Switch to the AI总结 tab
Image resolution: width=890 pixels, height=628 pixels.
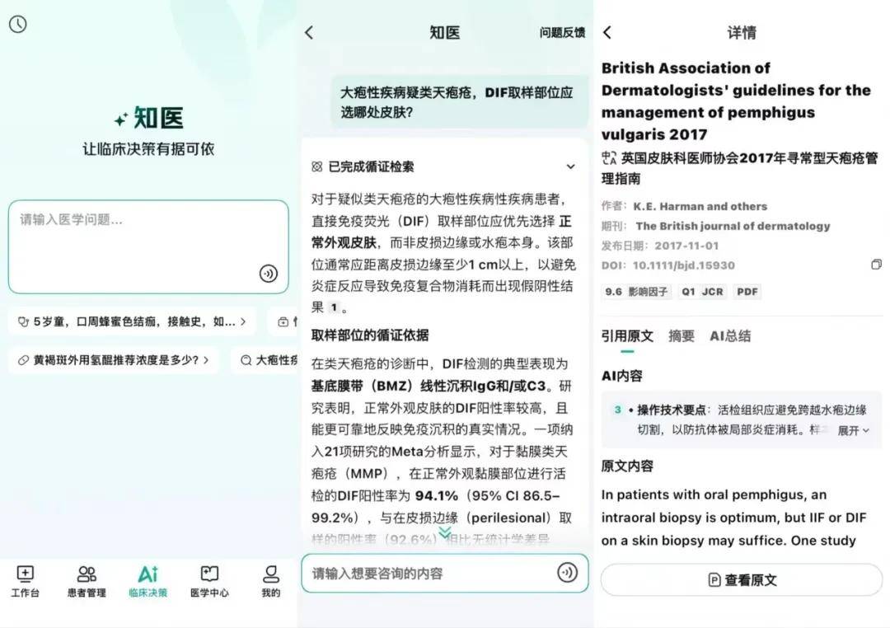pyautogui.click(x=730, y=336)
